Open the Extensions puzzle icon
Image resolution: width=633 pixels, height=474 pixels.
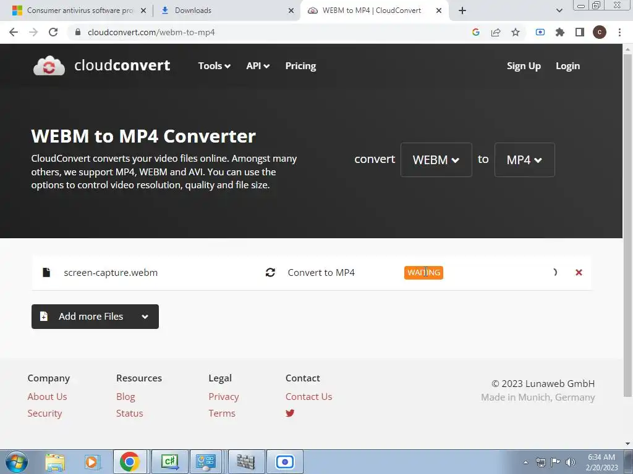560,32
